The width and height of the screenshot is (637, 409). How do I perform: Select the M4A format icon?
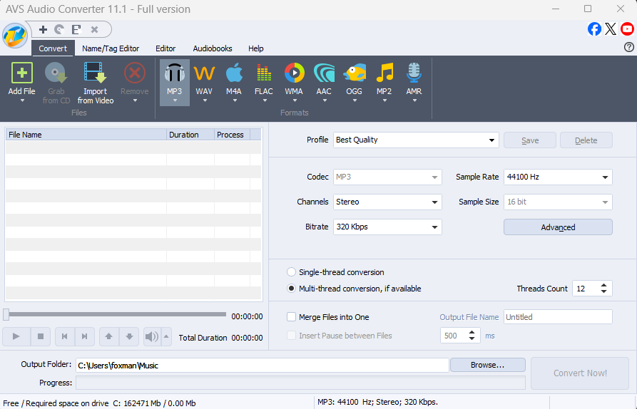pyautogui.click(x=234, y=73)
